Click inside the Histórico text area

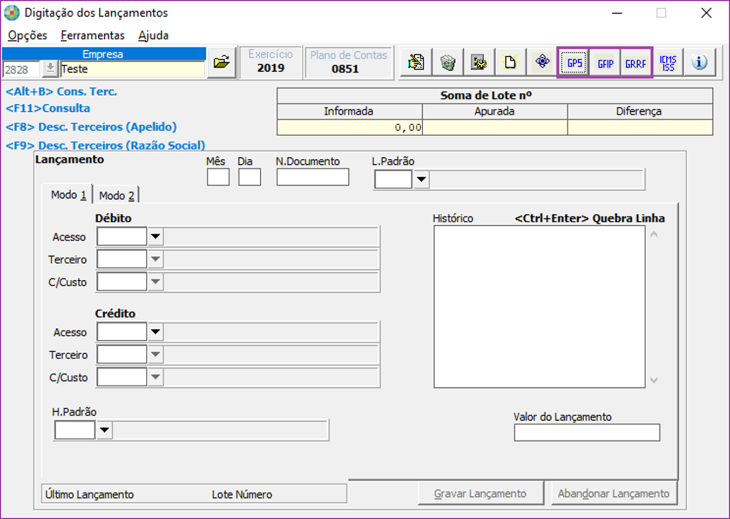[539, 306]
